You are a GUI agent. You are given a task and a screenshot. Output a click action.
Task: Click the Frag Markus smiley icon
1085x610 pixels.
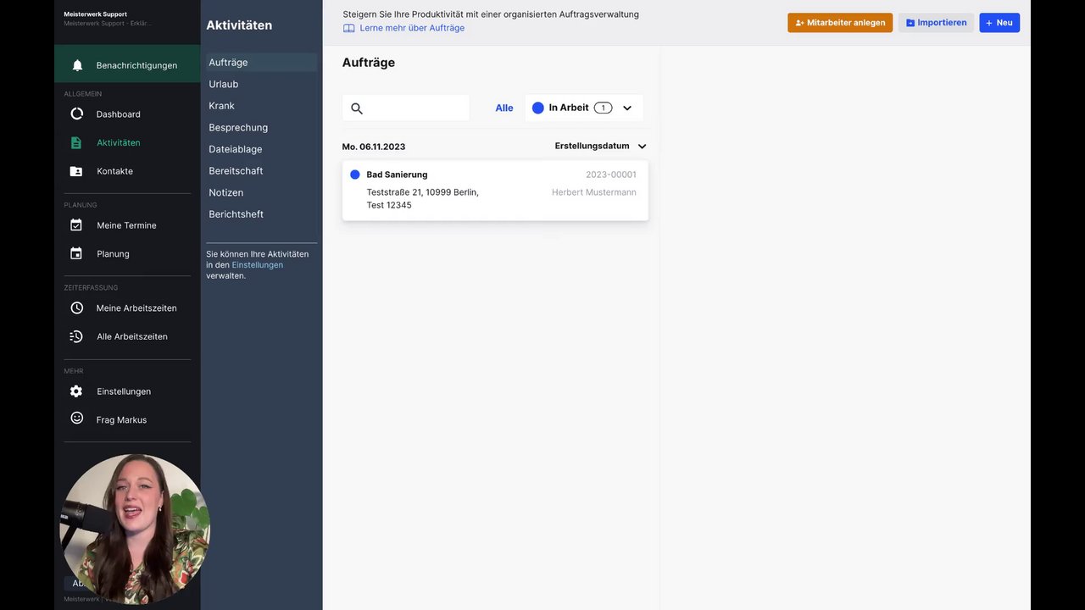coord(76,419)
